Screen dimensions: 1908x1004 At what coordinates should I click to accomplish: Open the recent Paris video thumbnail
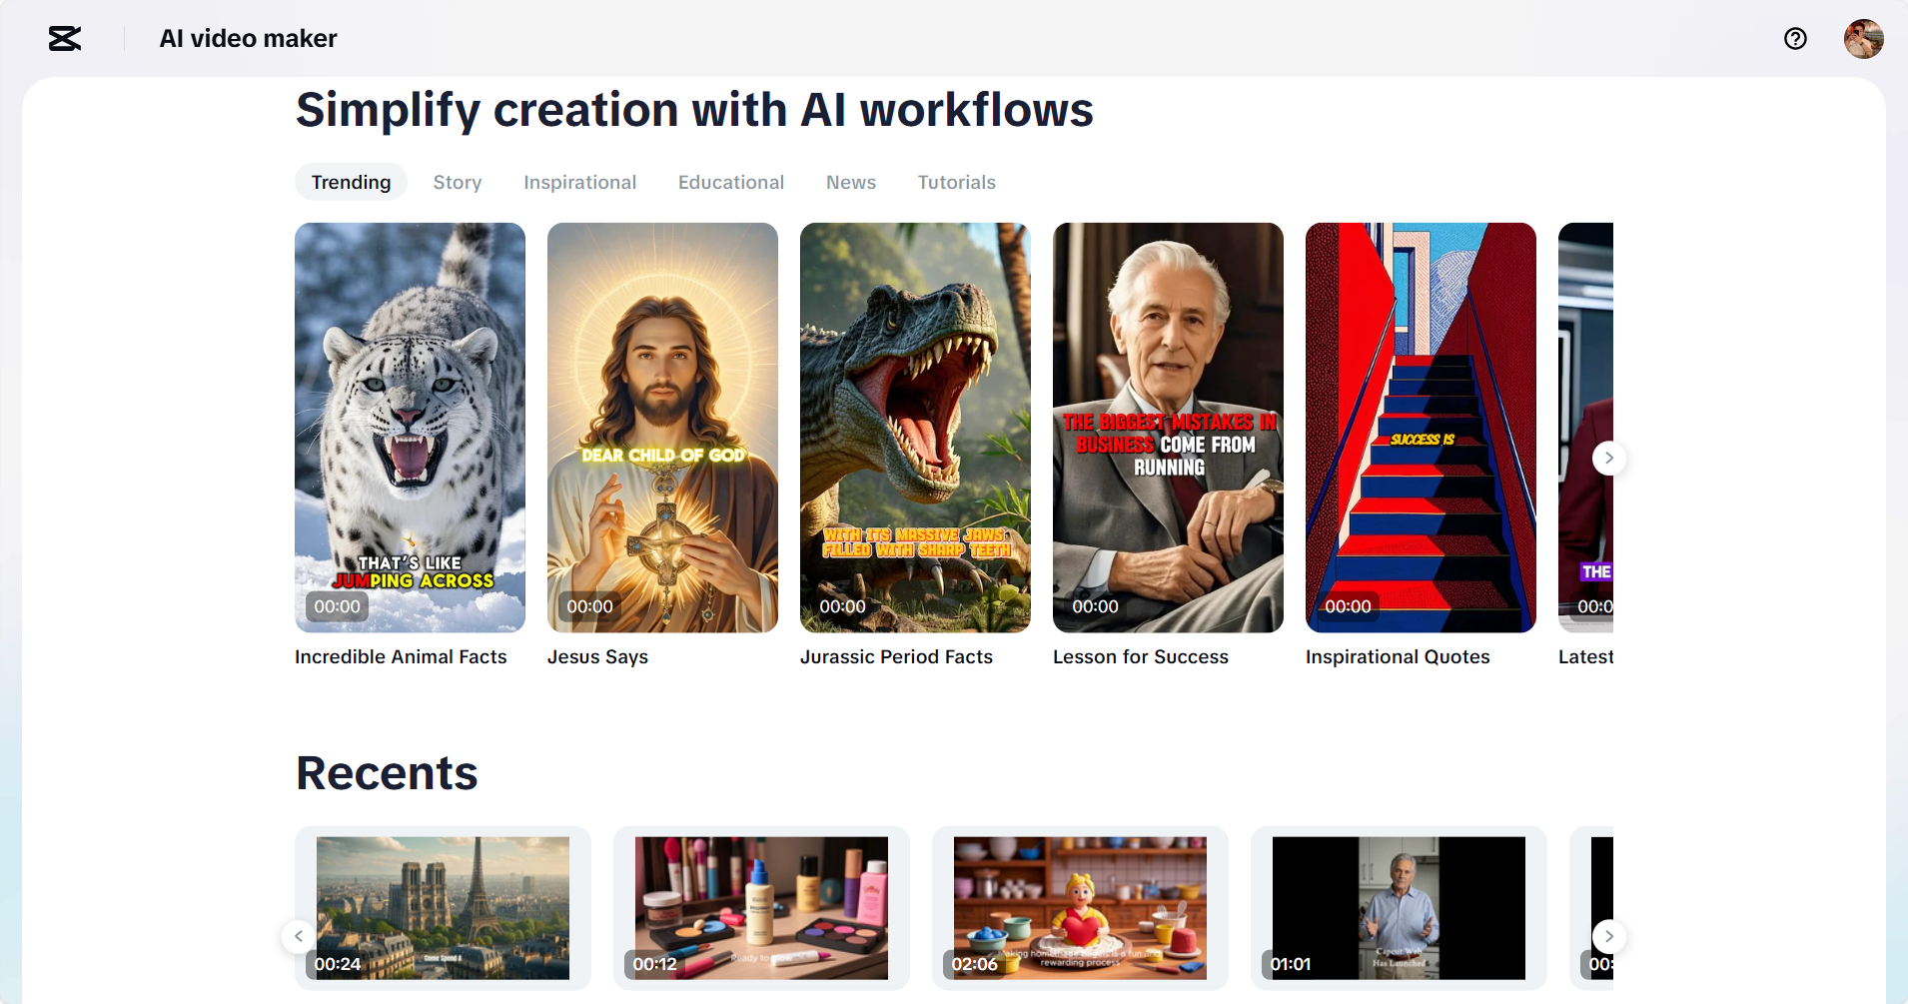coord(443,907)
